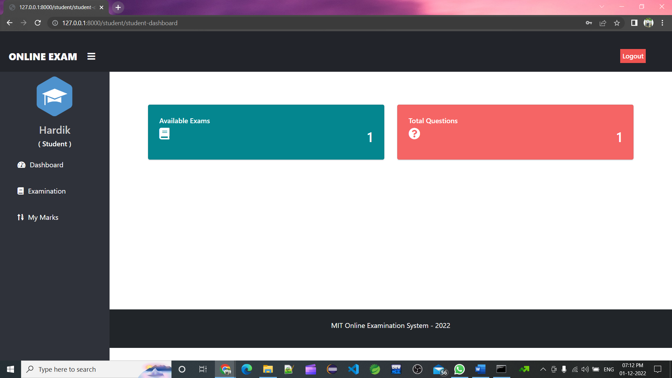Open the command prompt from the taskbar
The width and height of the screenshot is (672, 378).
(x=501, y=369)
